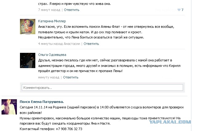This screenshot has height=131, width=199.
Task: Visit Ольга Одоевцева's profile name link
Action: 52,55
